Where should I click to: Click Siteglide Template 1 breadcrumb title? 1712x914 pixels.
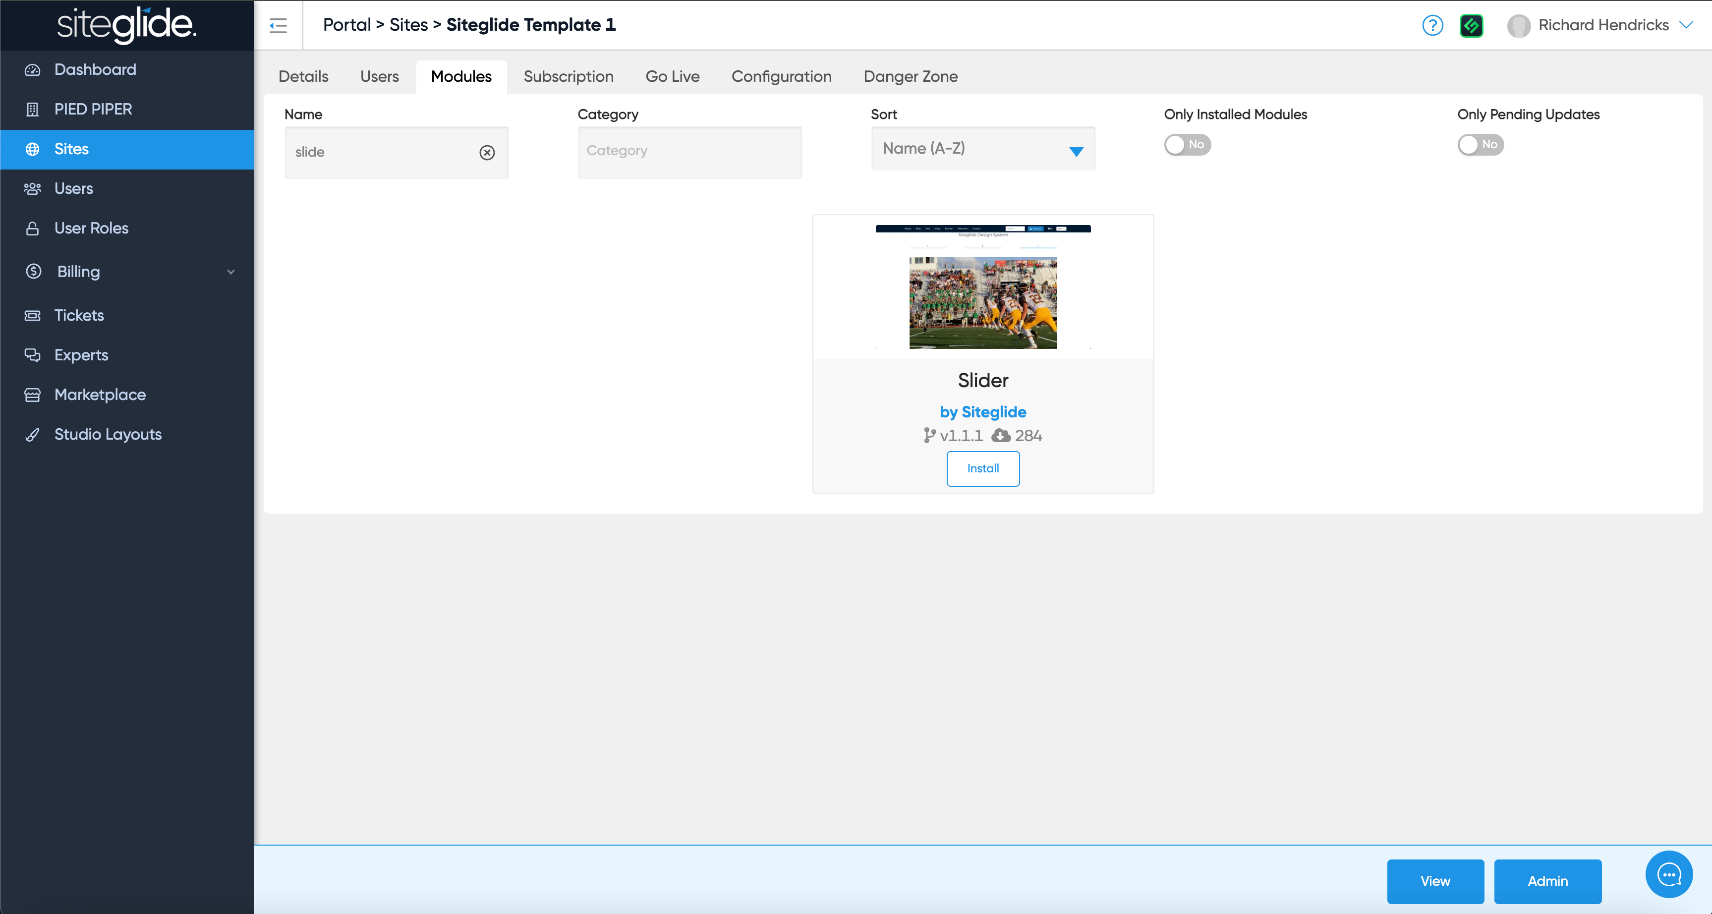click(531, 25)
